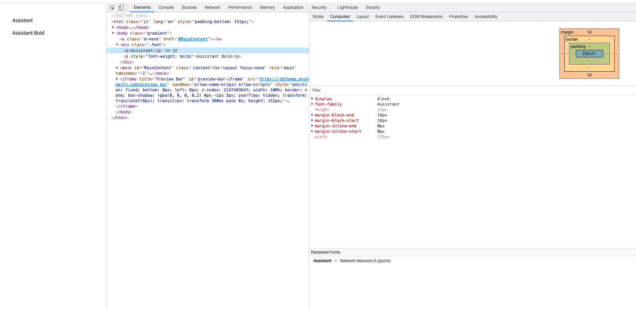Image resolution: width=636 pixels, height=309 pixels.
Task: Click the height computed property row
Action: [x=472, y=110]
